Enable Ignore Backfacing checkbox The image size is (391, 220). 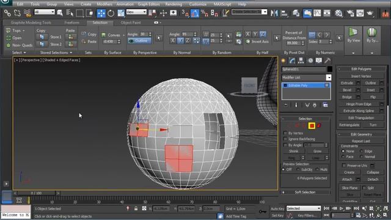point(285,139)
